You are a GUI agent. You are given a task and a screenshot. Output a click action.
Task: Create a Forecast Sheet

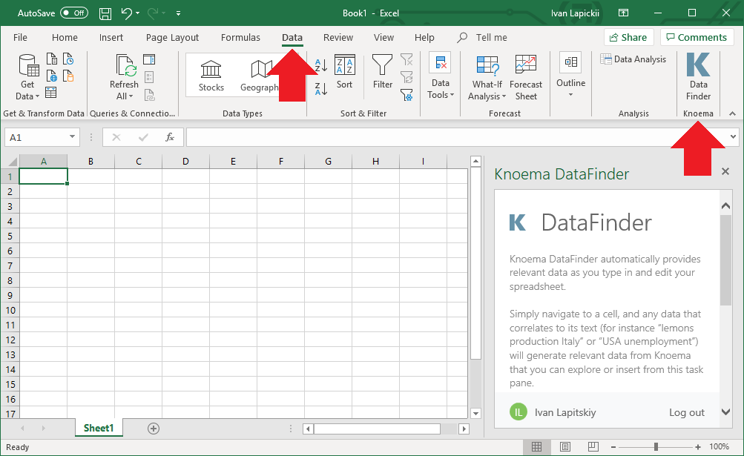tap(526, 77)
